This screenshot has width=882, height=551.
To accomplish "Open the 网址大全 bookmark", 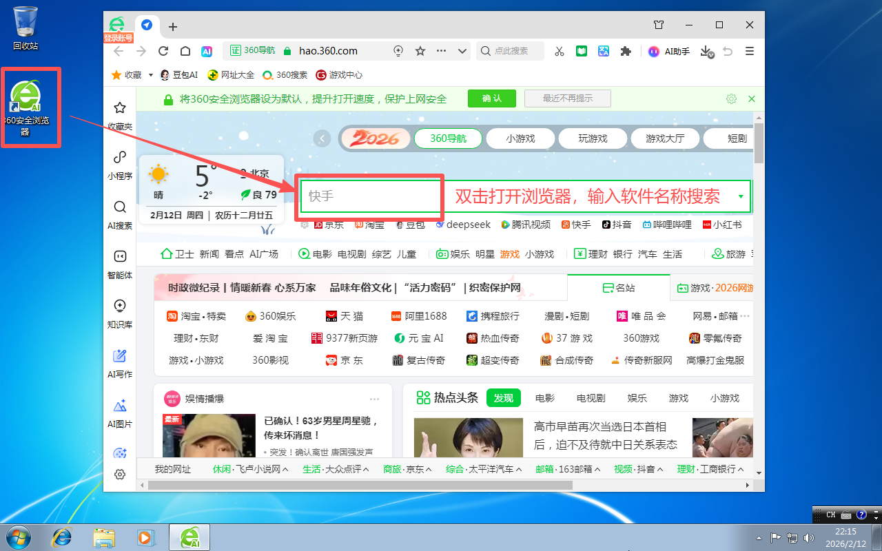I will (x=232, y=74).
